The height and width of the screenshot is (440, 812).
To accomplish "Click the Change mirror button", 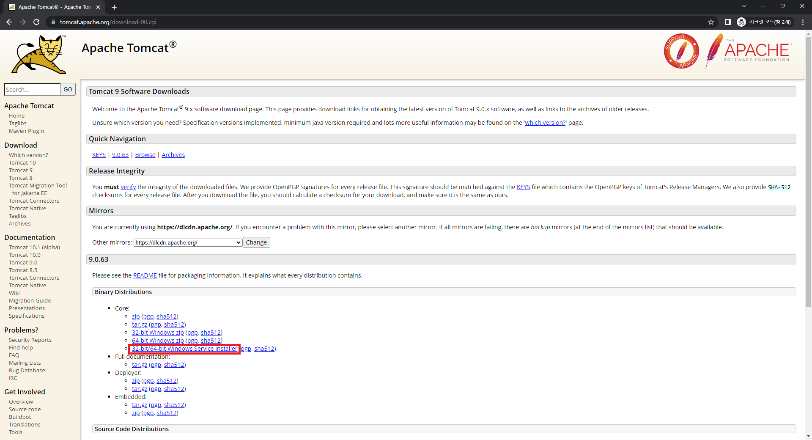I will 256,242.
